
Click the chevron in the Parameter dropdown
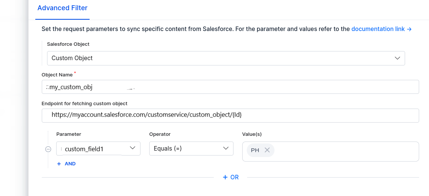point(133,148)
